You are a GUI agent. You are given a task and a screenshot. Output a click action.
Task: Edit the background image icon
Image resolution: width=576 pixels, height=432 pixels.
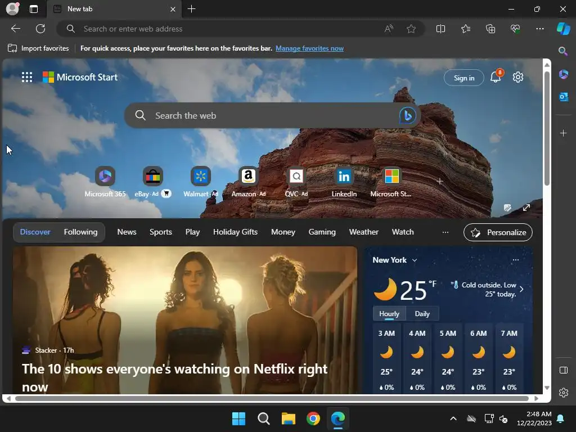[x=507, y=208]
